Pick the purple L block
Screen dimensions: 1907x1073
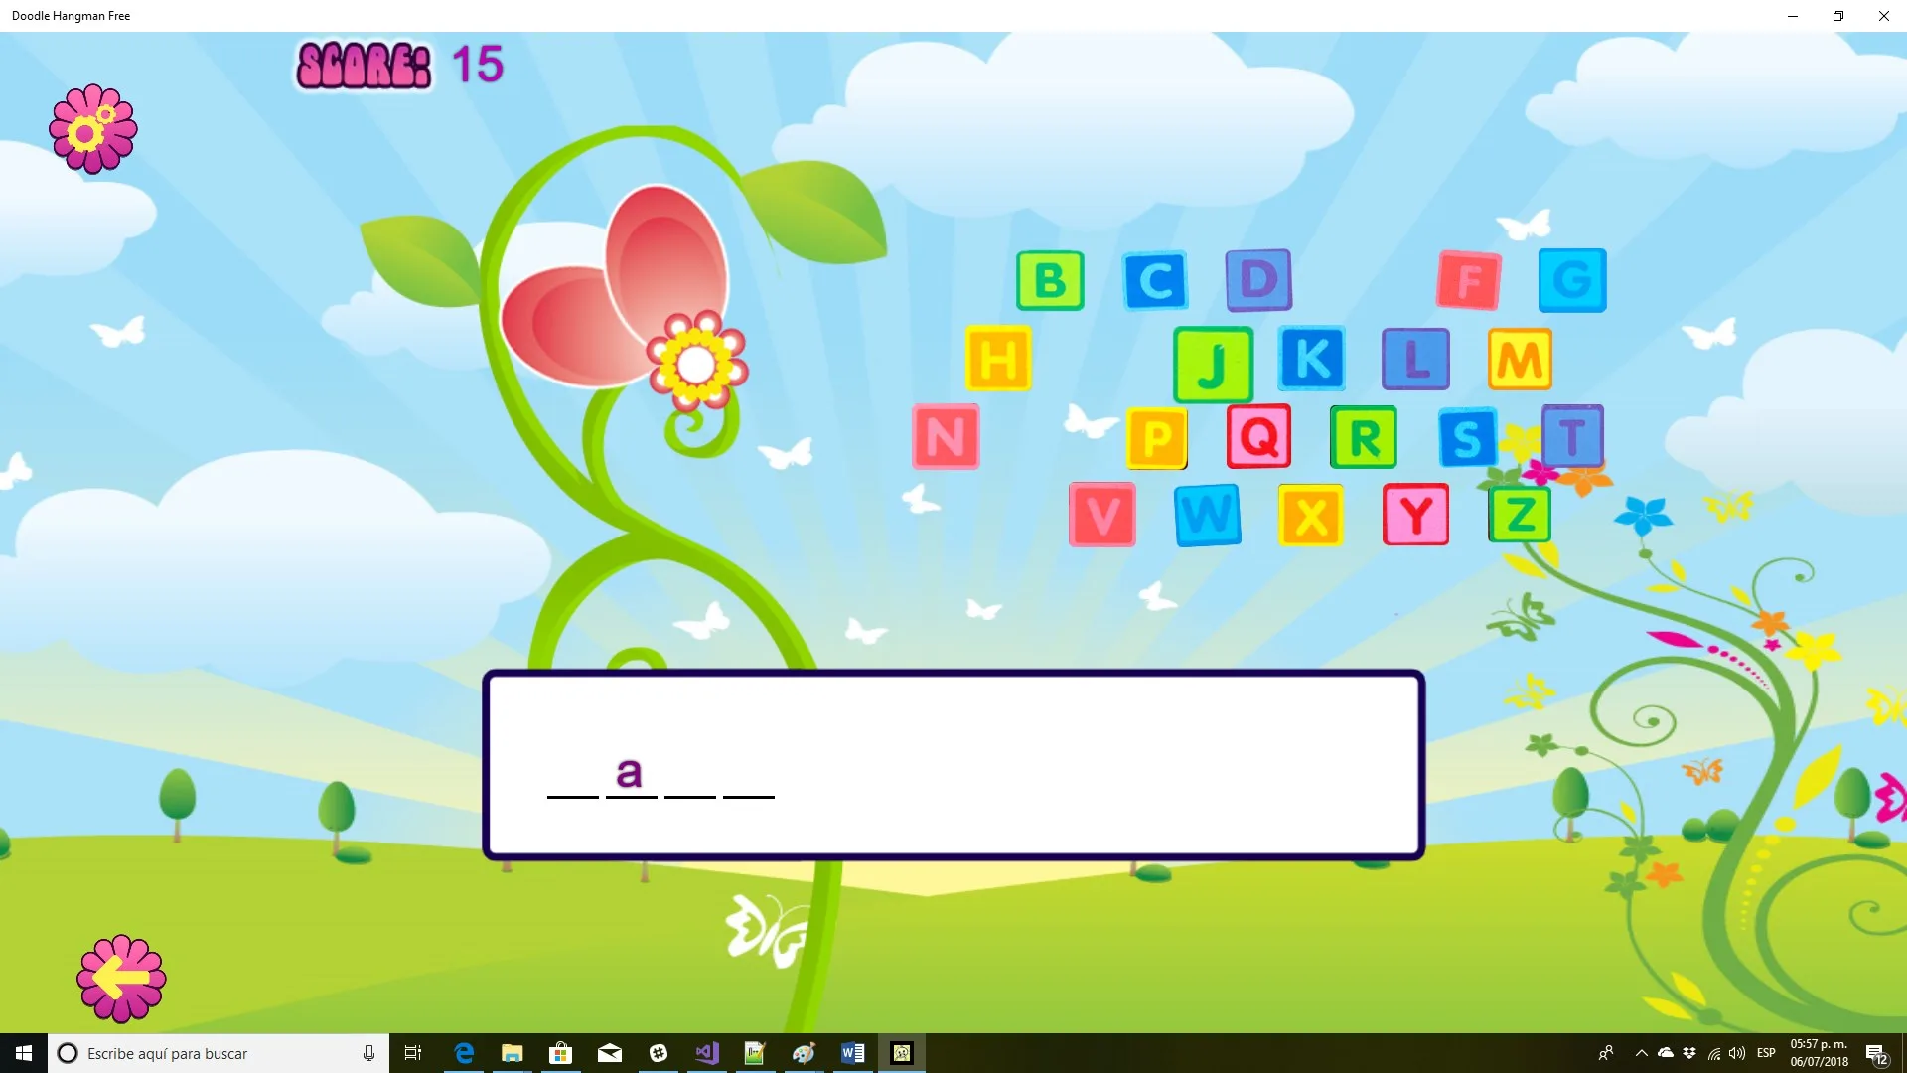(1416, 359)
